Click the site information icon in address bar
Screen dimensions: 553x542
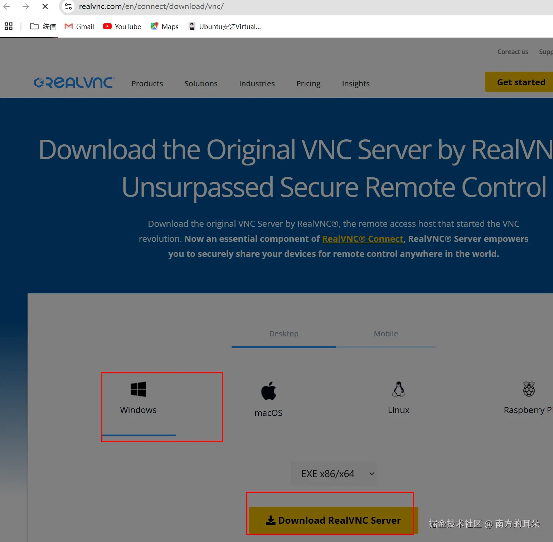[68, 6]
